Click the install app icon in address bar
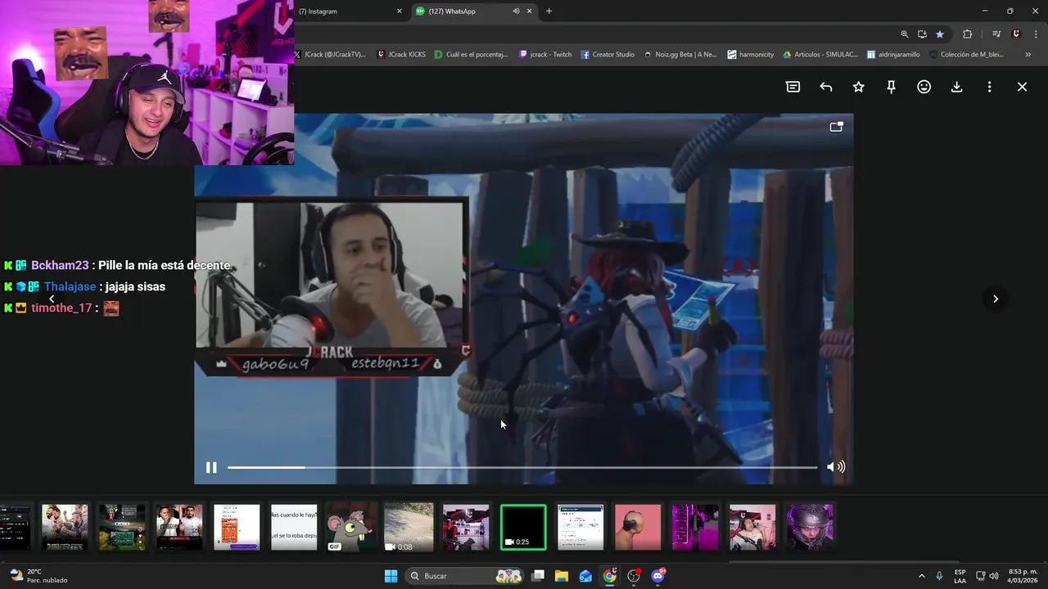 (x=922, y=34)
